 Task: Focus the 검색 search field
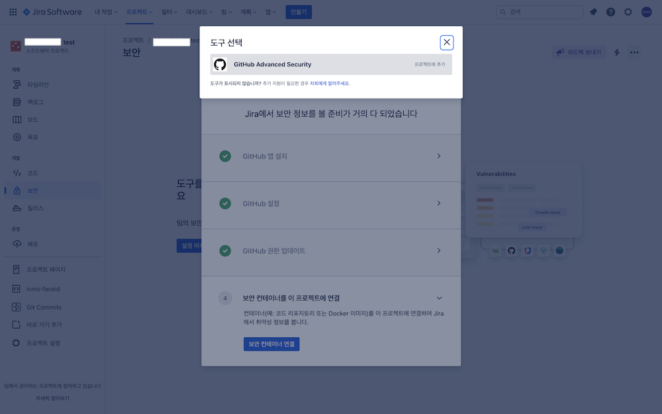point(539,12)
